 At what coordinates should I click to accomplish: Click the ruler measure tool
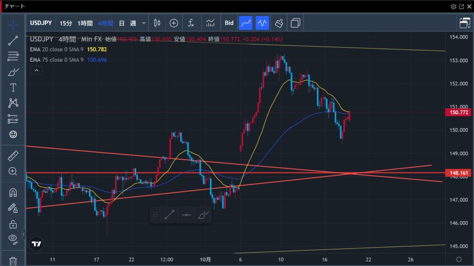click(13, 156)
